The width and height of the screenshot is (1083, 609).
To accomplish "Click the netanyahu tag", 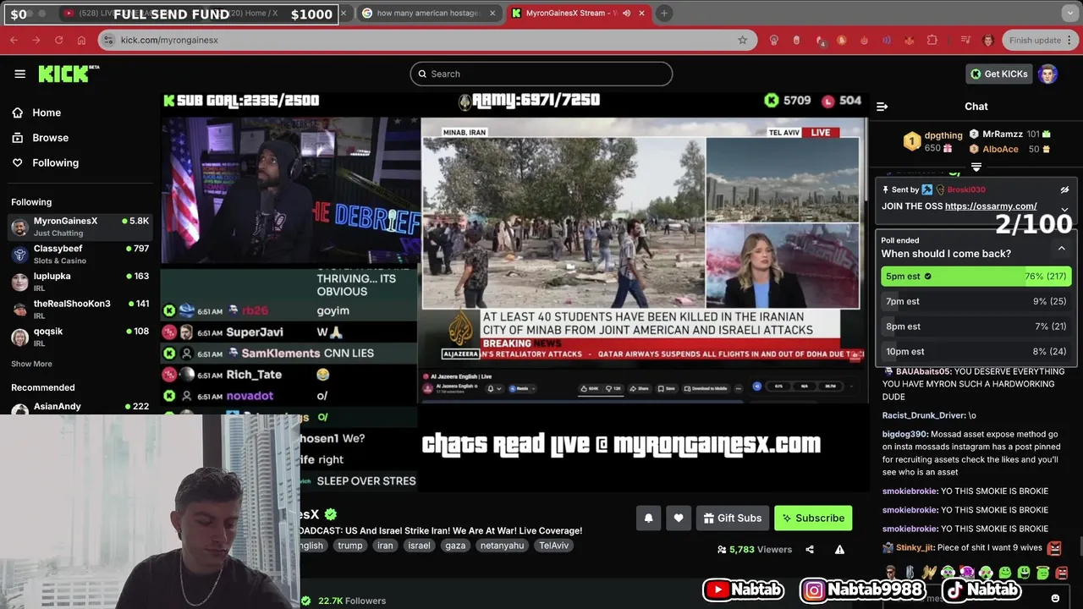I will pyautogui.click(x=502, y=546).
